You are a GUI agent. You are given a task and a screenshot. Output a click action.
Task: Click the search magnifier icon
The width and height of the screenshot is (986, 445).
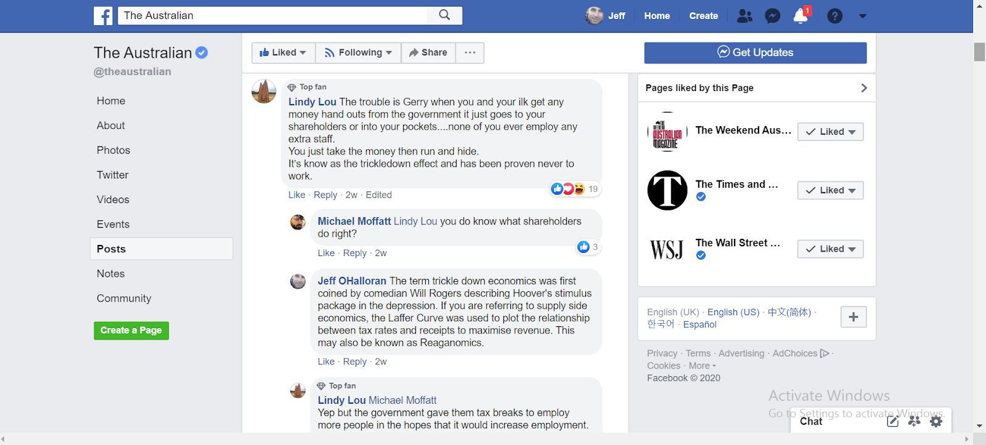(x=444, y=15)
